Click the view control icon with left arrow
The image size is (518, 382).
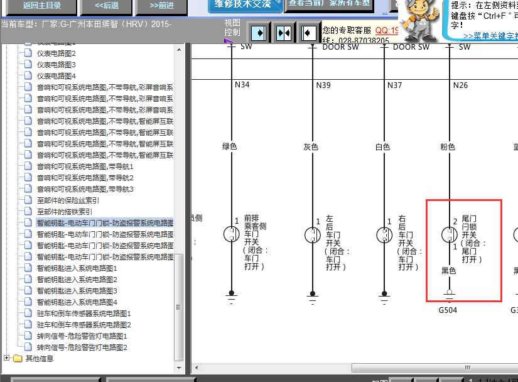coord(309,33)
